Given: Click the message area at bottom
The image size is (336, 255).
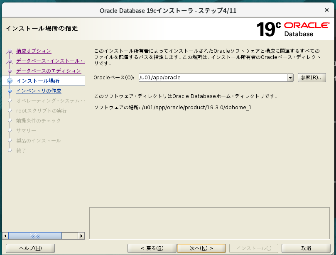Looking at the screenshot, I should click(209, 223).
